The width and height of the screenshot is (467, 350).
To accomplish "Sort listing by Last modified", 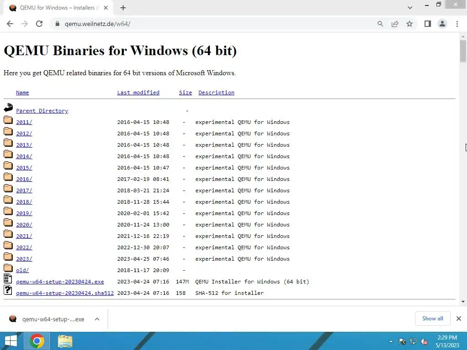I will [138, 93].
